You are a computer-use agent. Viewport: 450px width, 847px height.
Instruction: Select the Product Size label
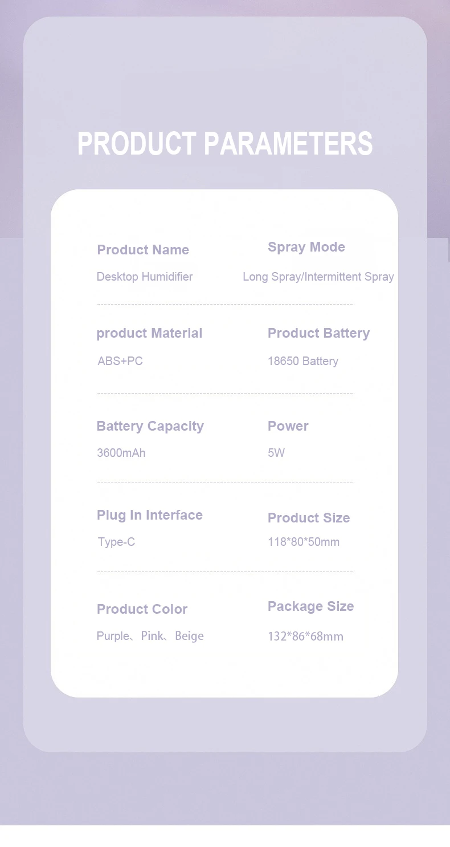309,518
